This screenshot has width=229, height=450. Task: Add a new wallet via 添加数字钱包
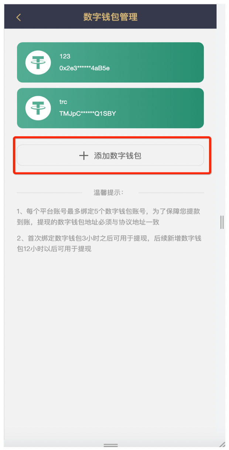pos(110,156)
